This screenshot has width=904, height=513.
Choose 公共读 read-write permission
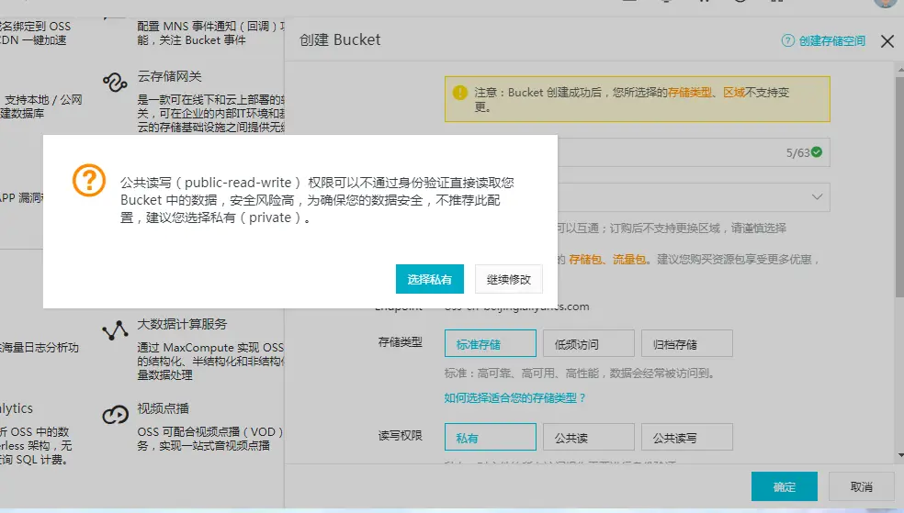tap(588, 438)
